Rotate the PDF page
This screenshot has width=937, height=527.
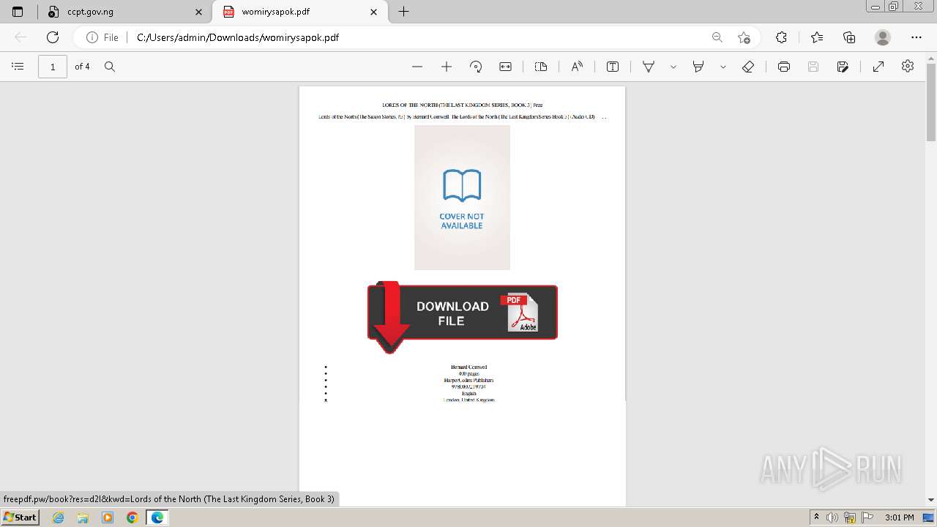tap(476, 67)
